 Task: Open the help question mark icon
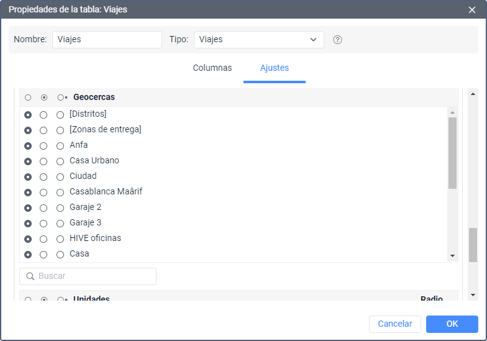337,40
